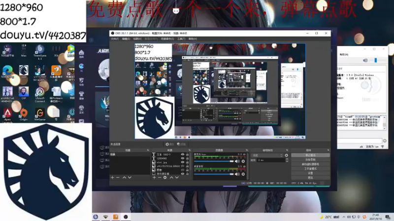Viewport: 394px width, 221px height.
Task: Open OBS 设置 settings button
Action: [310, 173]
